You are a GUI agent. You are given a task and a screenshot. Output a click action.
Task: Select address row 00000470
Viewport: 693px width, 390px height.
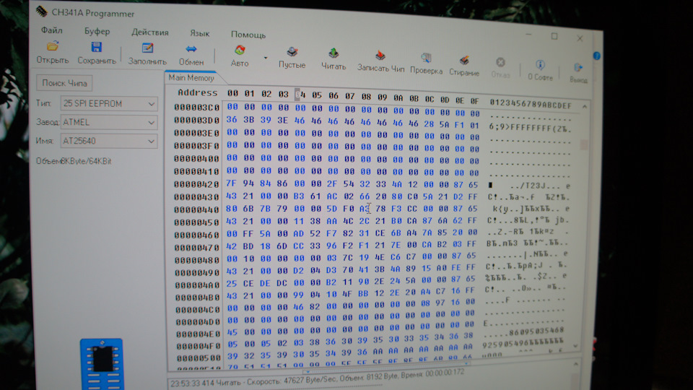(196, 248)
